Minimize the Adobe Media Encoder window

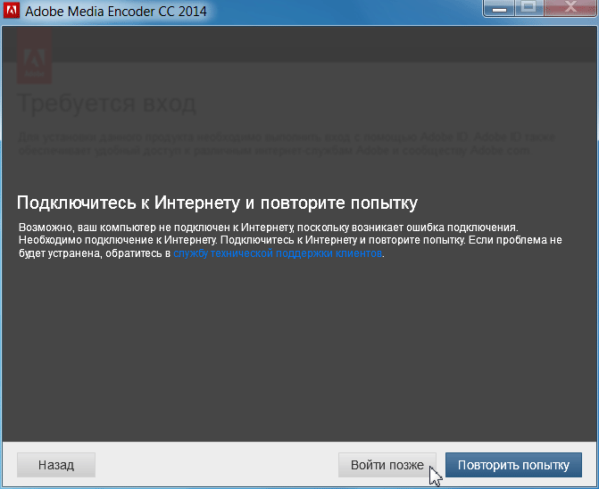(x=499, y=8)
